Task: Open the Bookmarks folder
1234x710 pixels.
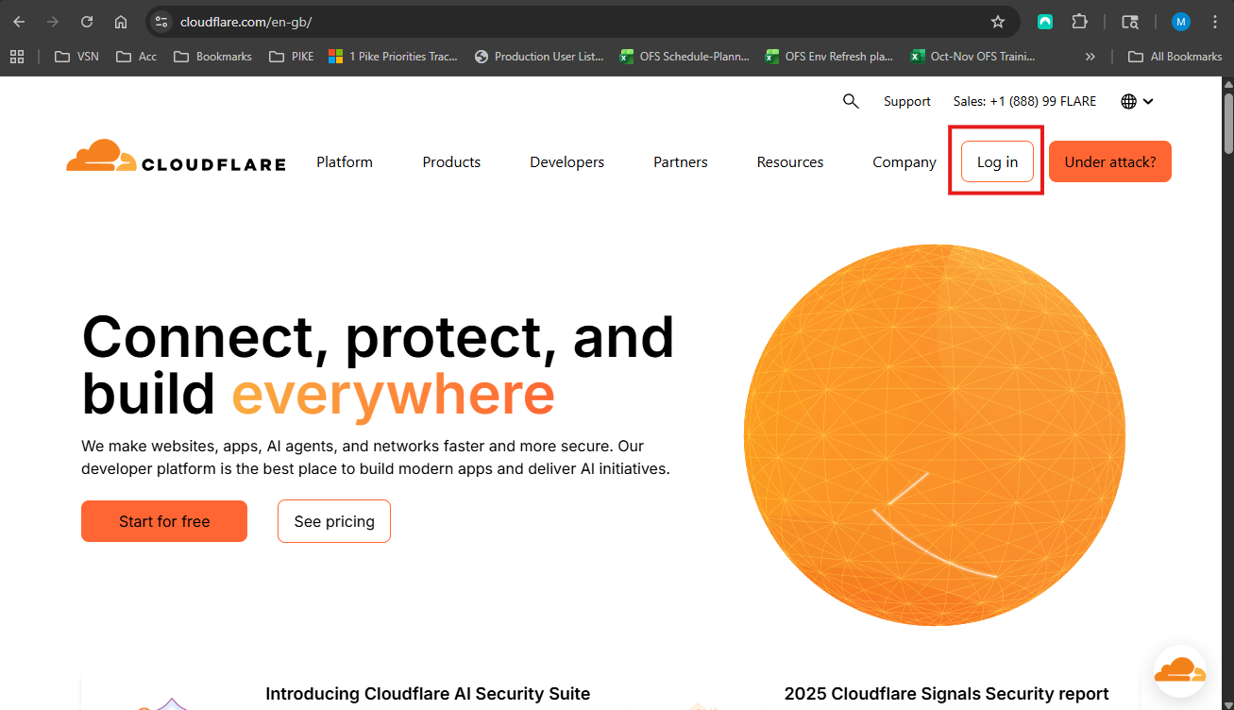Action: (213, 57)
